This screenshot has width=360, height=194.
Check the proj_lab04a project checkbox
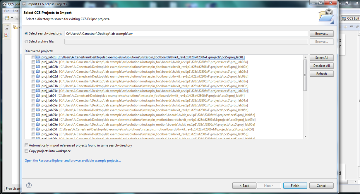point(33,100)
